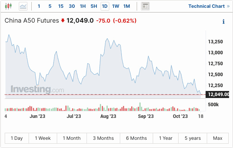Click the Aug '23 date label
This screenshot has height=148, width=233.
[108, 116]
